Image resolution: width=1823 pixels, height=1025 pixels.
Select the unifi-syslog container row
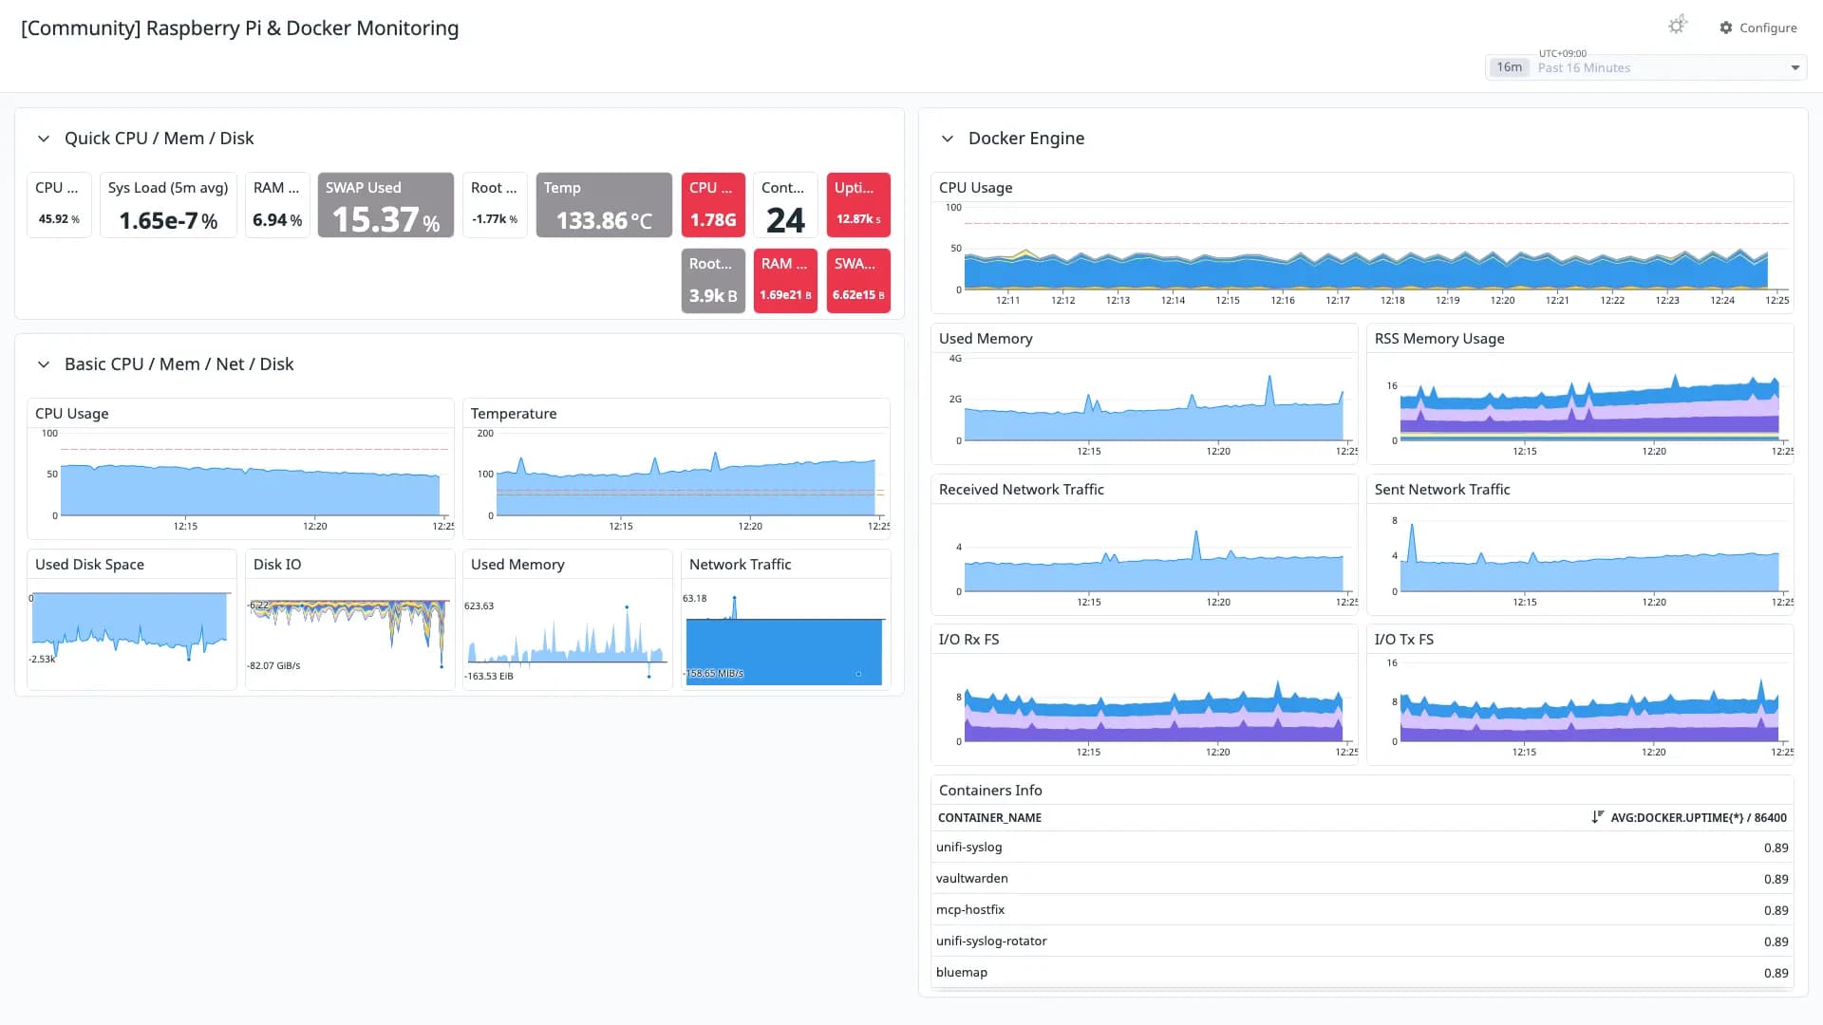pyautogui.click(x=1363, y=848)
